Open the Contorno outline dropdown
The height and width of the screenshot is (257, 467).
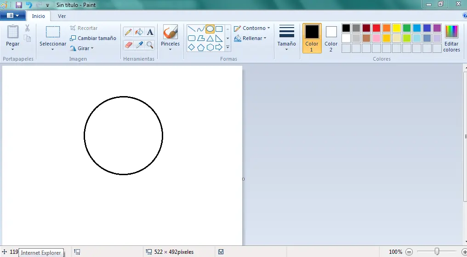(252, 28)
